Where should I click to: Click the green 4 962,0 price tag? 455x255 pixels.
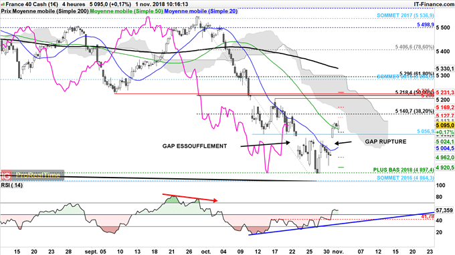(445, 158)
